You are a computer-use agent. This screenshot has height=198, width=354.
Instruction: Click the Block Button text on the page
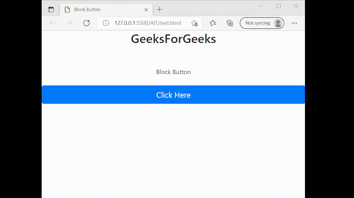173,72
